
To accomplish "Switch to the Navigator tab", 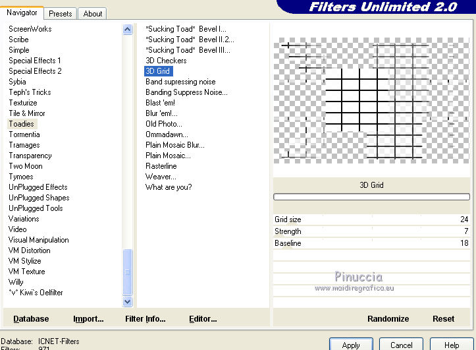I will (22, 13).
